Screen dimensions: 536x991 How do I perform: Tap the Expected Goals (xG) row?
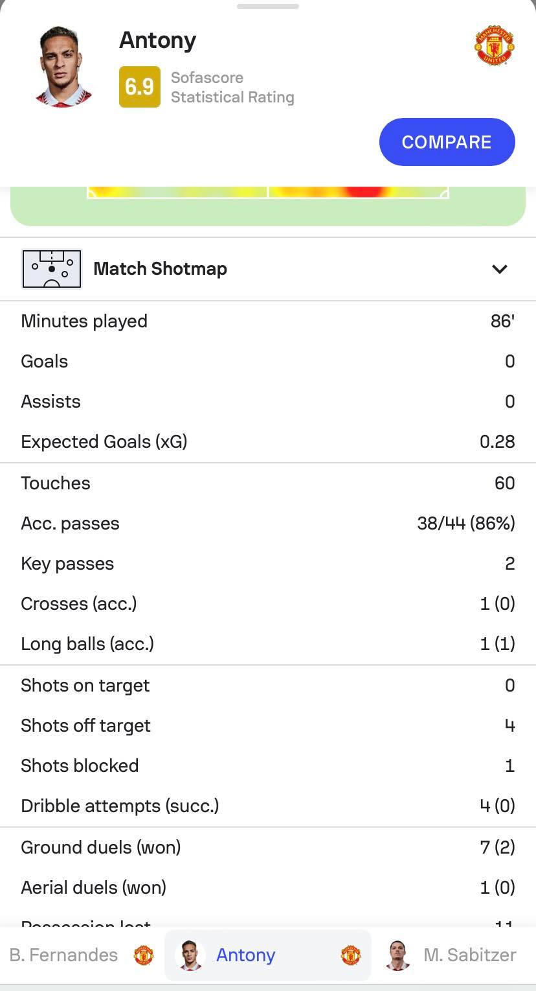coord(268,442)
